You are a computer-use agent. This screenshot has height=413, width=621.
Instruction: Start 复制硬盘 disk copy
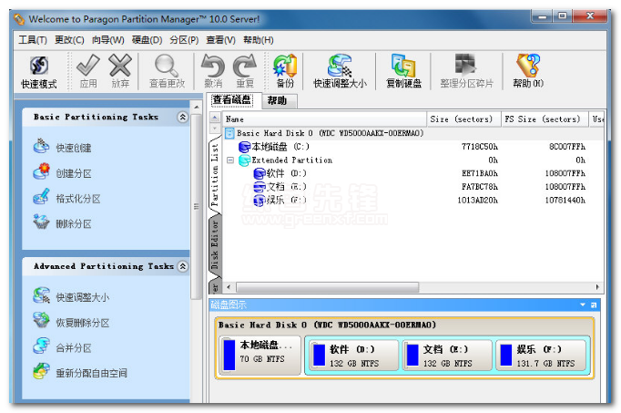pos(403,71)
